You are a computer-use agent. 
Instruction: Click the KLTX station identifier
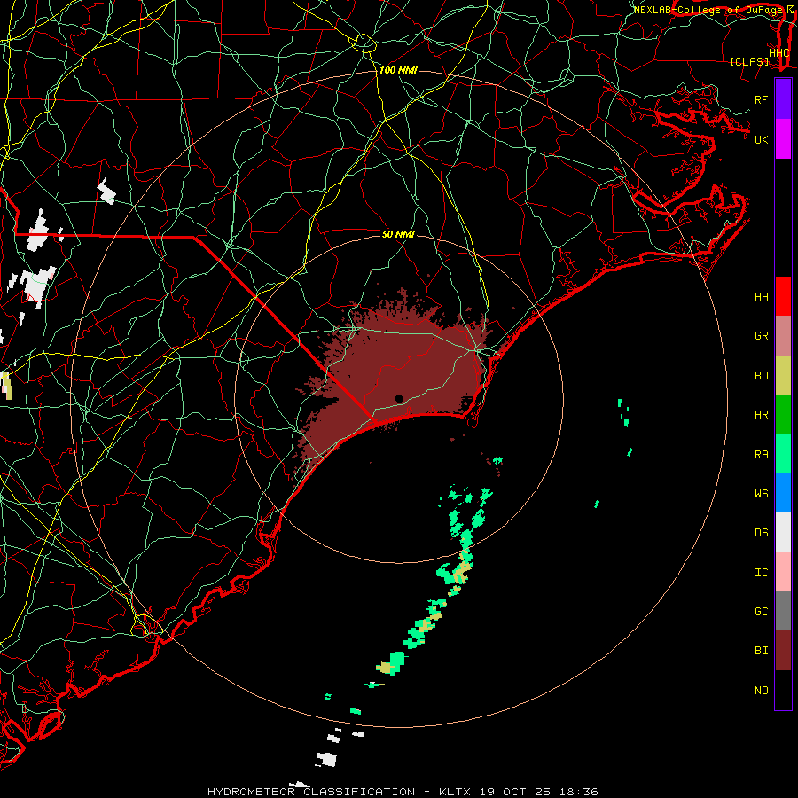[x=455, y=792]
